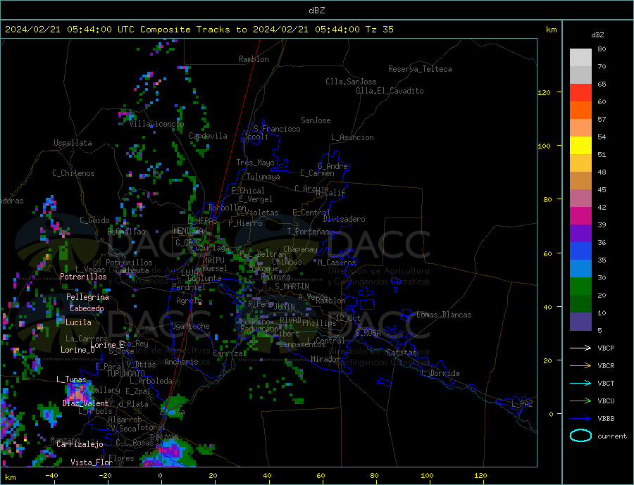Click the dBZ title at top

[316, 11]
